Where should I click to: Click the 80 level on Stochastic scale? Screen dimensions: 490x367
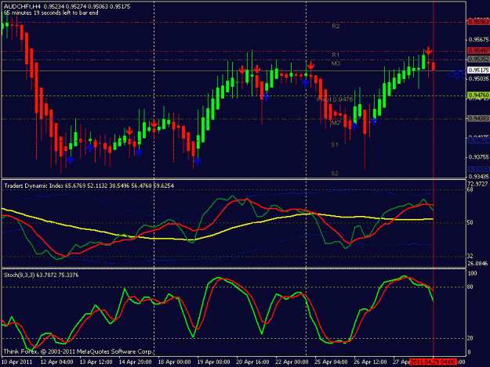[x=470, y=287]
